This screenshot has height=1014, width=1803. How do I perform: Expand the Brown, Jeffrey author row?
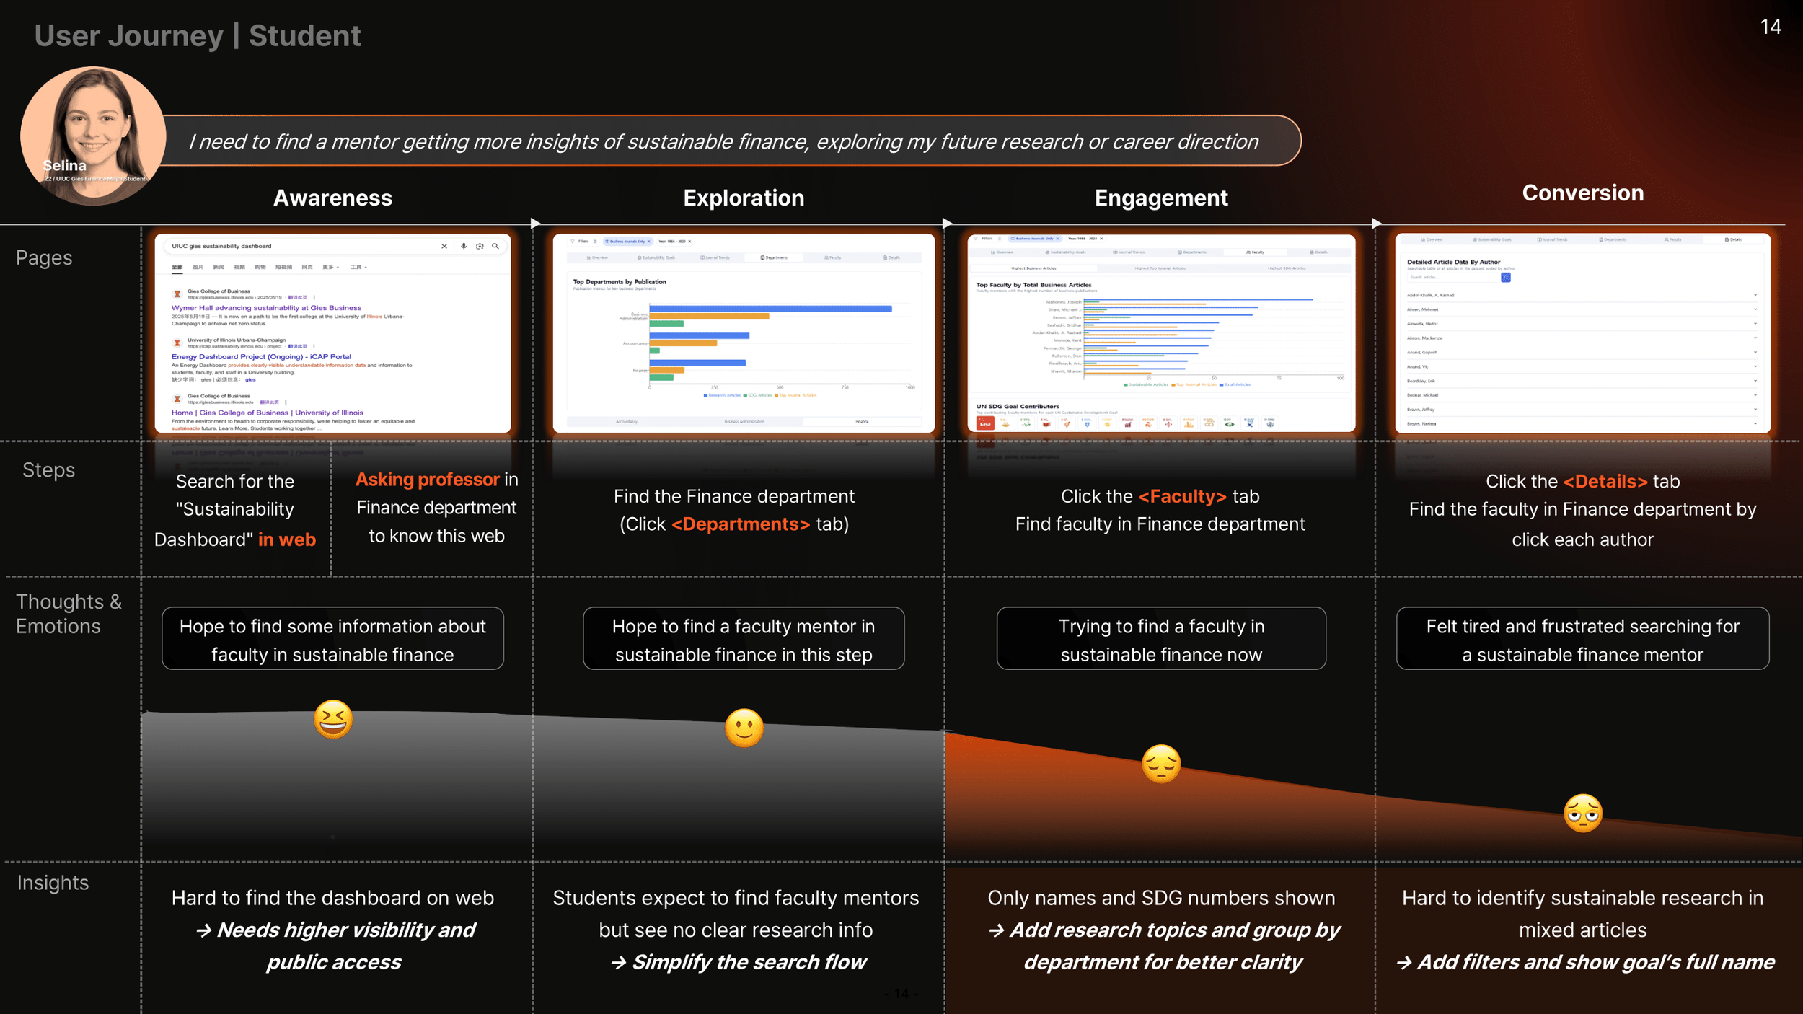point(1755,410)
